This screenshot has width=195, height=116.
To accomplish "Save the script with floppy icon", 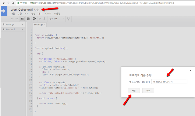I will tap(28, 19).
